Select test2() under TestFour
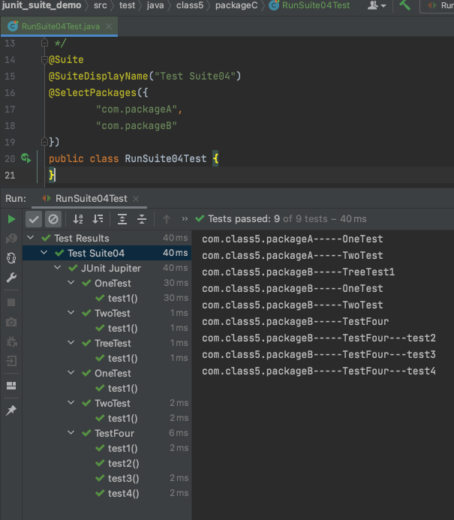454x520 pixels. click(107, 463)
